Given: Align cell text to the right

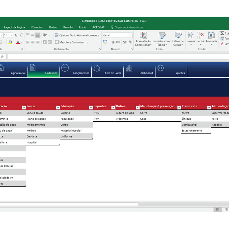Looking at the screenshot, I should click(38, 42).
